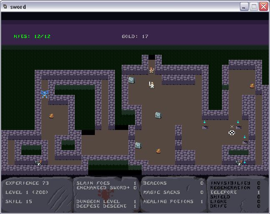Viewport: 270px width, 214px height.
Task: Click the HITS: 12/12 readout
Action: [32, 36]
